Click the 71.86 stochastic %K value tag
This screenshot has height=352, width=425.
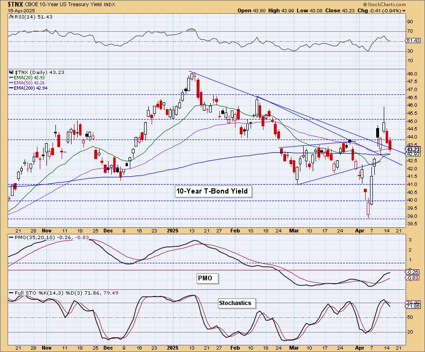click(413, 306)
